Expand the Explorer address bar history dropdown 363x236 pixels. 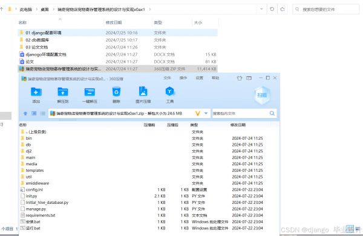pos(261,9)
